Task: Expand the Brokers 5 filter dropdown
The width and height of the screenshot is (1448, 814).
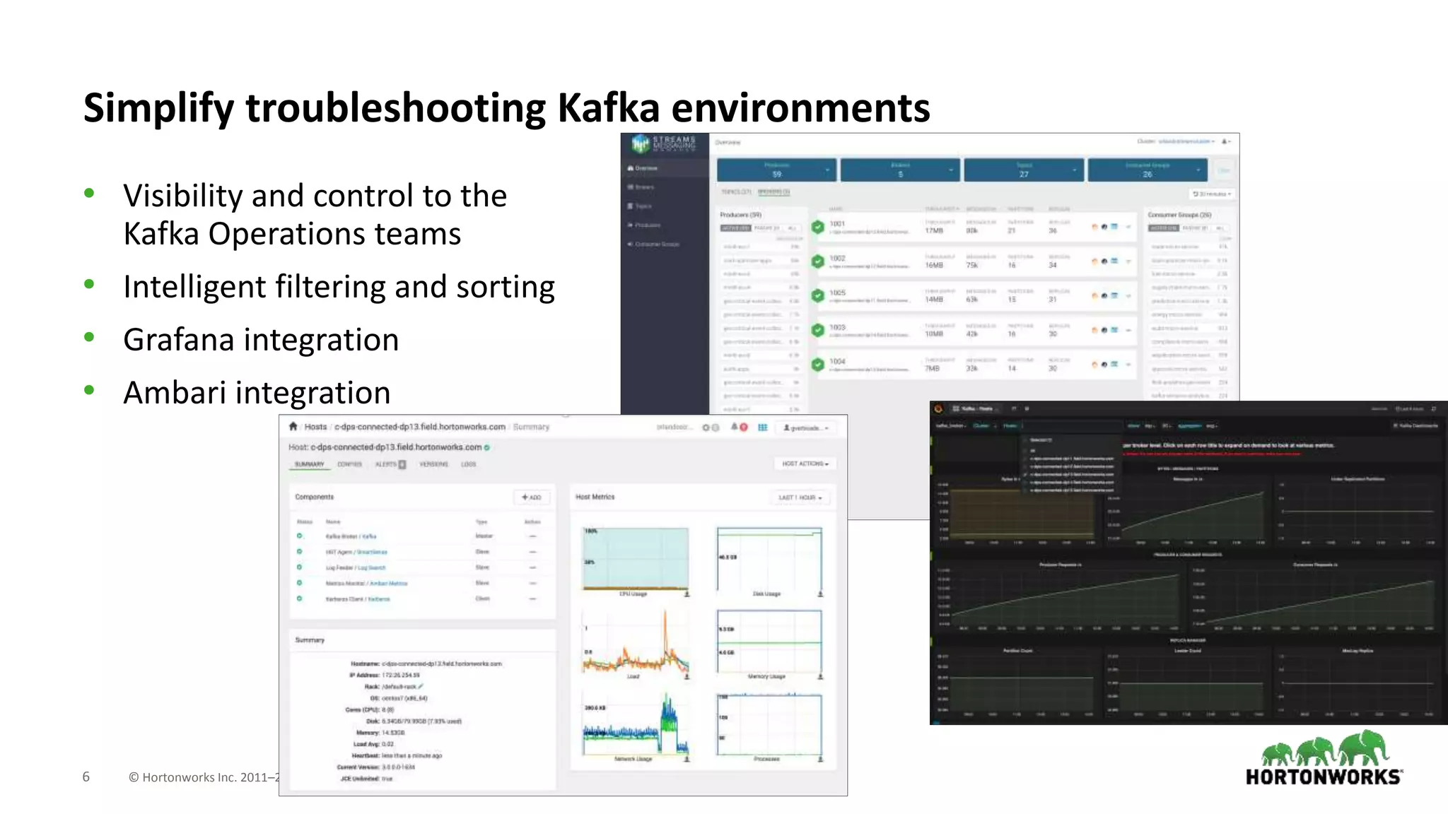Action: pyautogui.click(x=900, y=170)
